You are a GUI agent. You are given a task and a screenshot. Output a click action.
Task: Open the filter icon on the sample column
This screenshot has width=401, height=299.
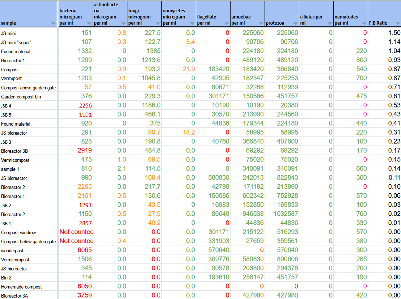[53, 23]
